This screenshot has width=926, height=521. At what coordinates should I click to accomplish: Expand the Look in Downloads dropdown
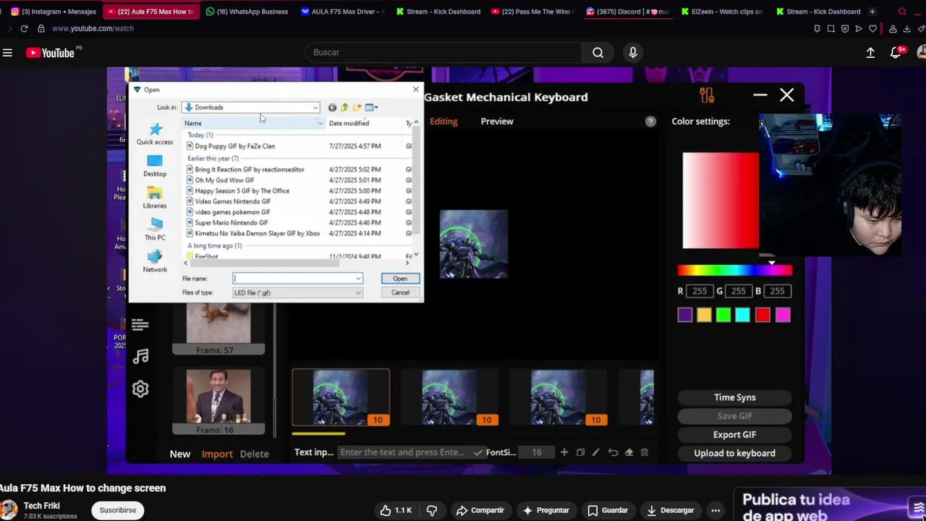pyautogui.click(x=315, y=107)
